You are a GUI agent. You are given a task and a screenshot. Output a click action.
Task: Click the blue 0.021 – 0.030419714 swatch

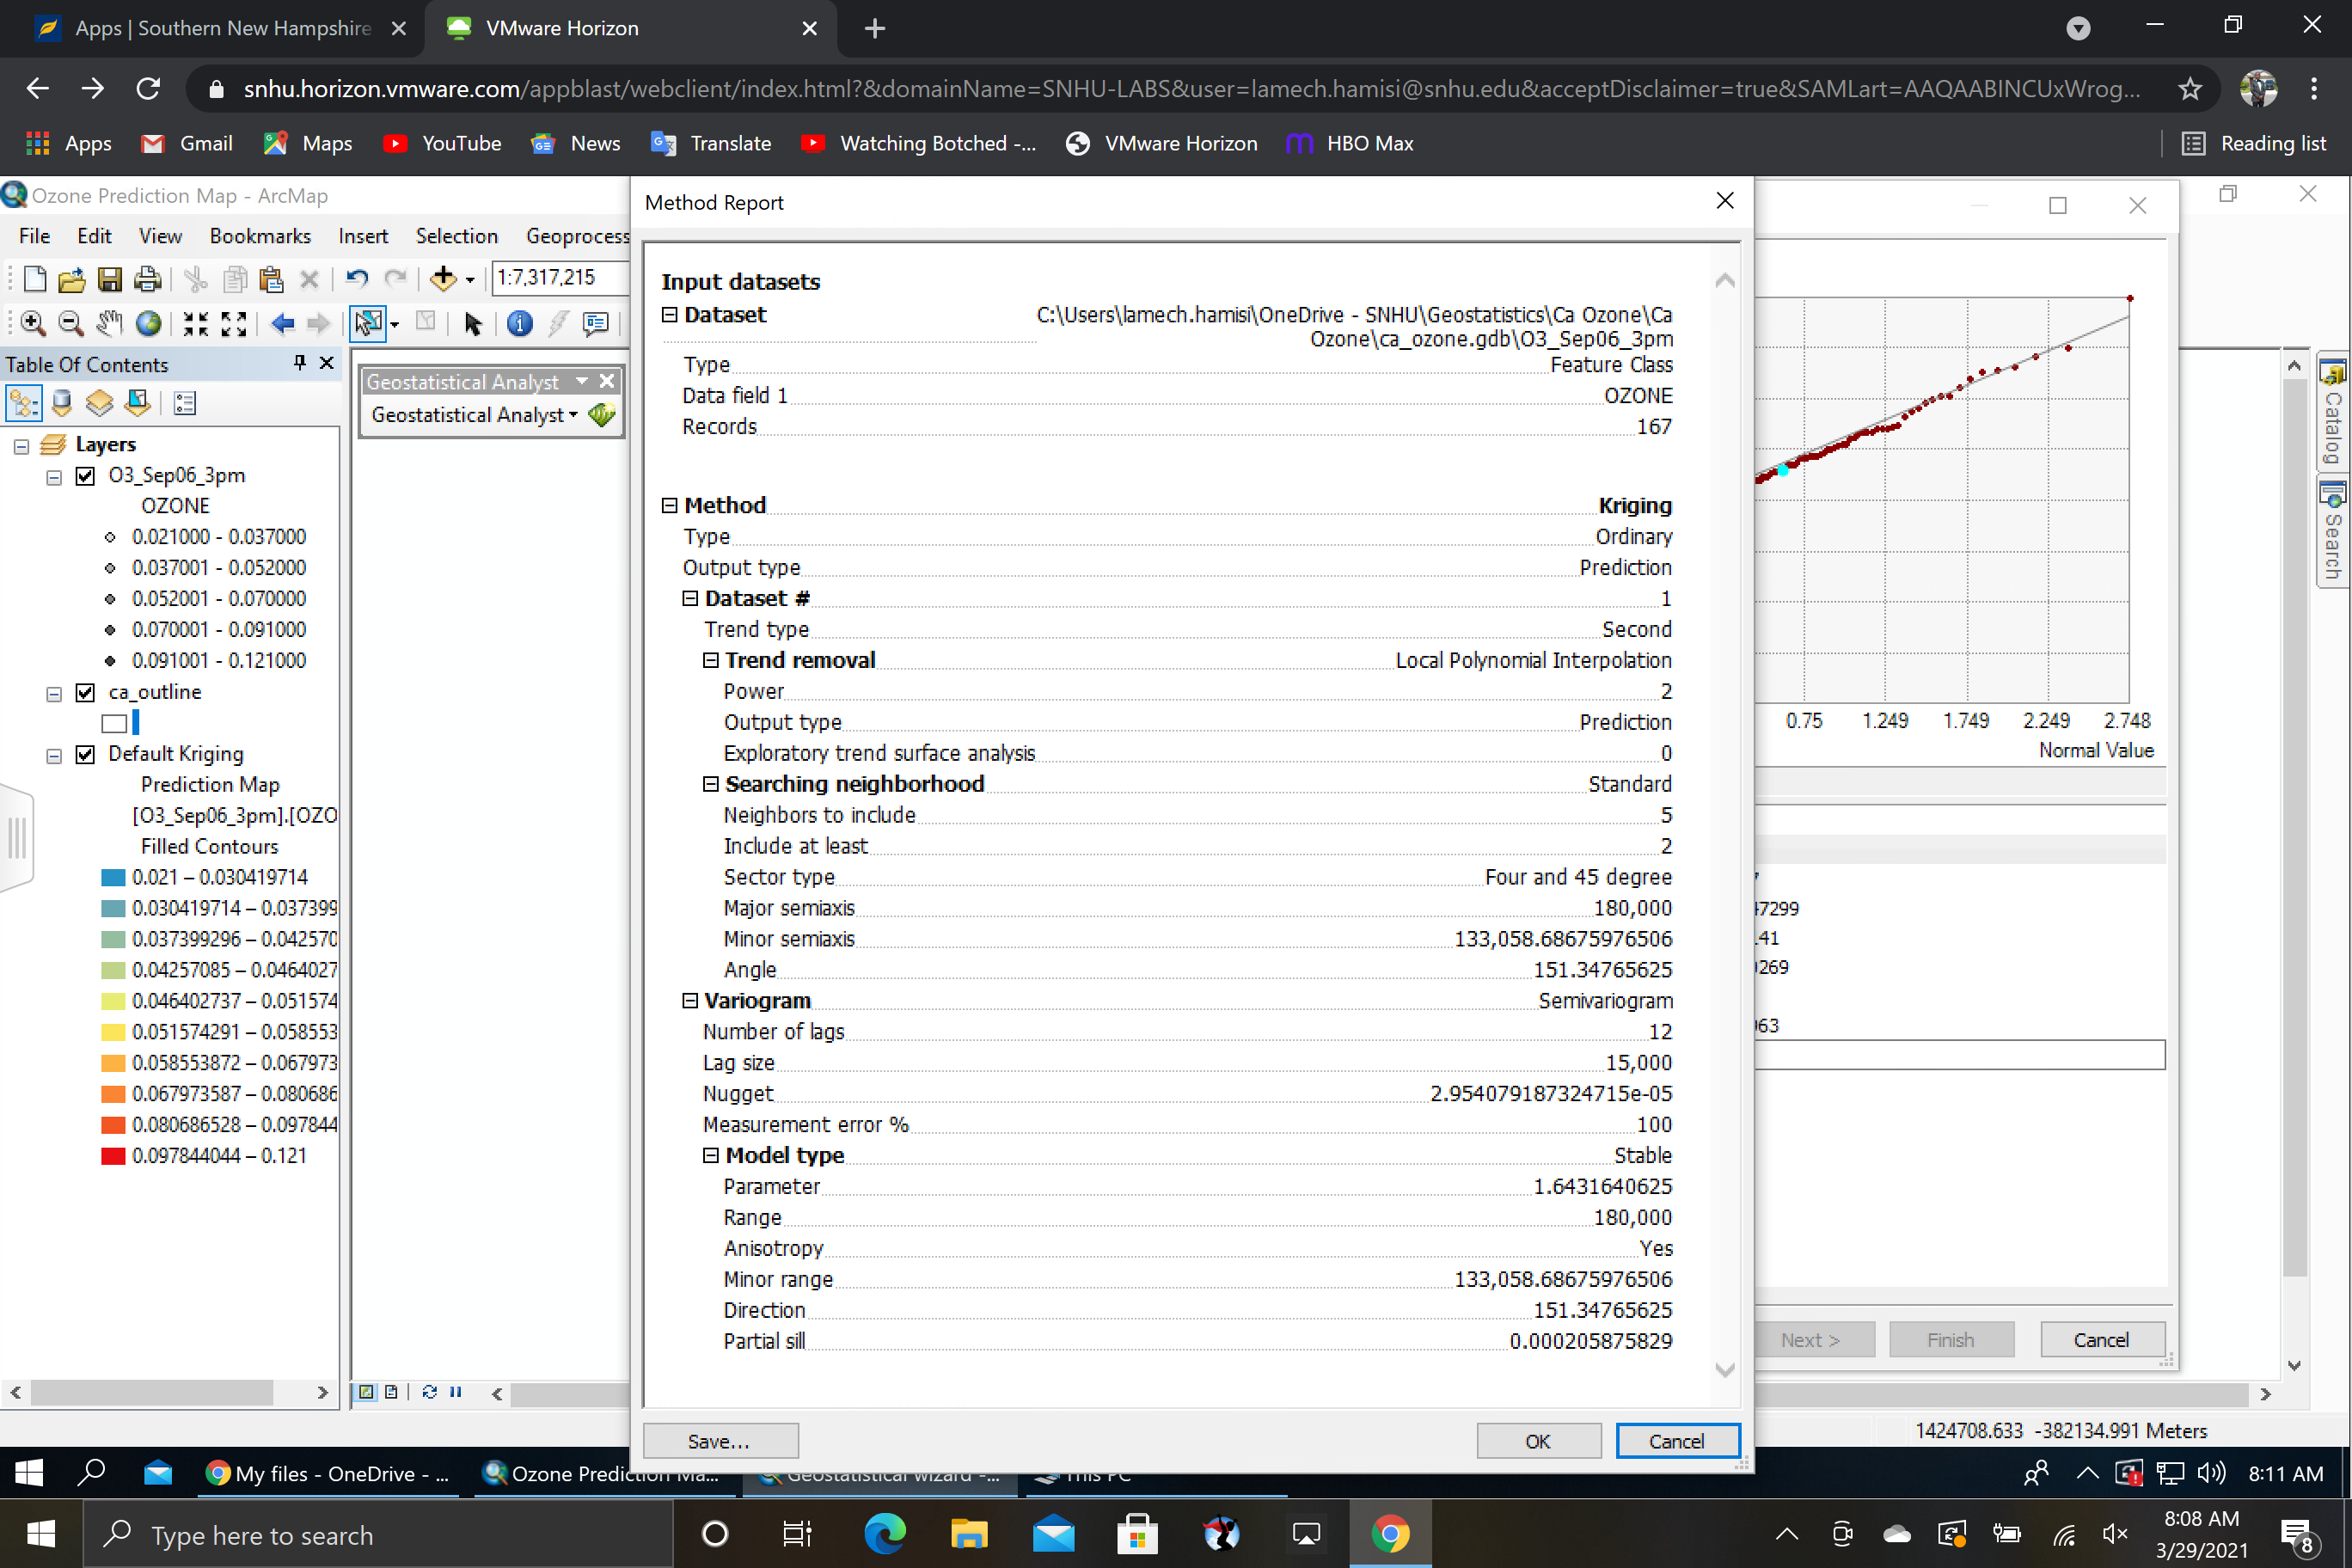coord(113,877)
